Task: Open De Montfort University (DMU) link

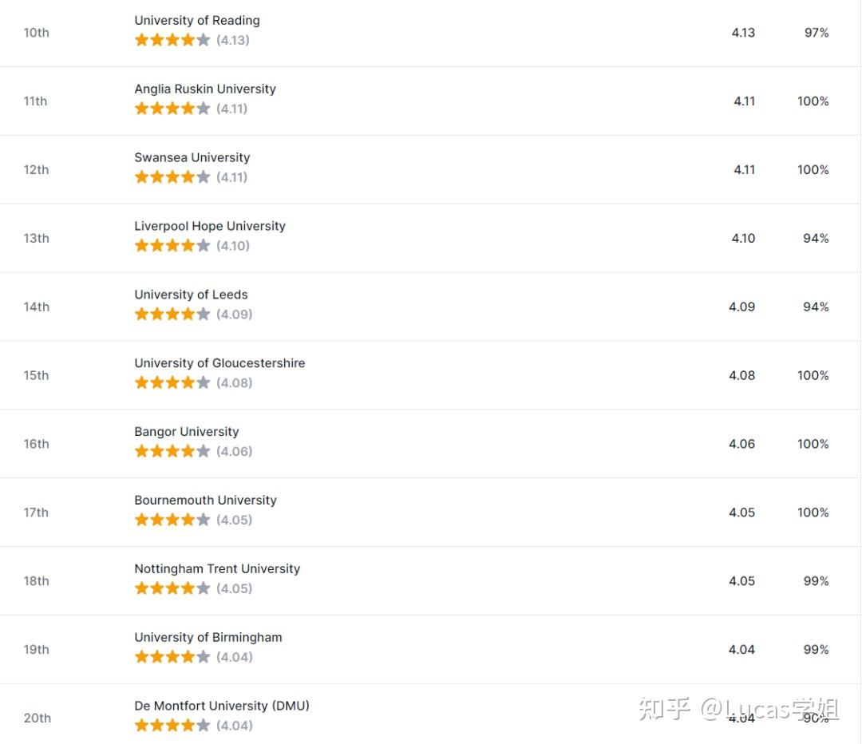Action: (x=222, y=707)
